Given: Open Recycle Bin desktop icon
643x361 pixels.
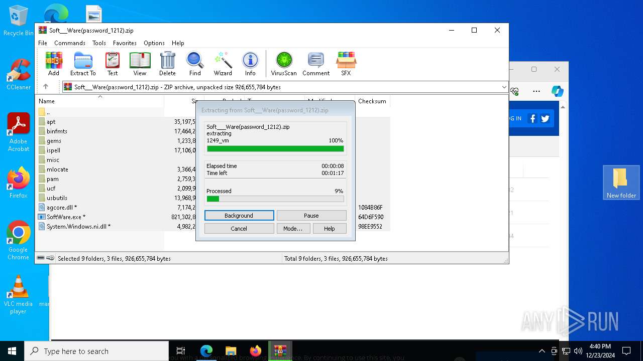Looking at the screenshot, I should click(x=19, y=21).
